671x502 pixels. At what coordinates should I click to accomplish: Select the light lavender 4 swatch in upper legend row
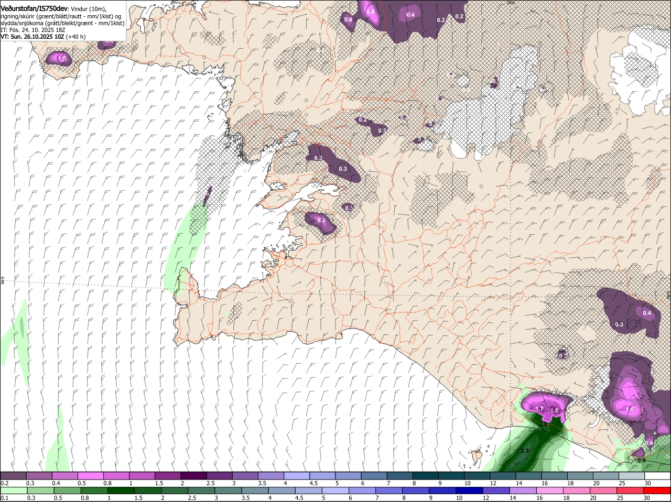pos(297,475)
